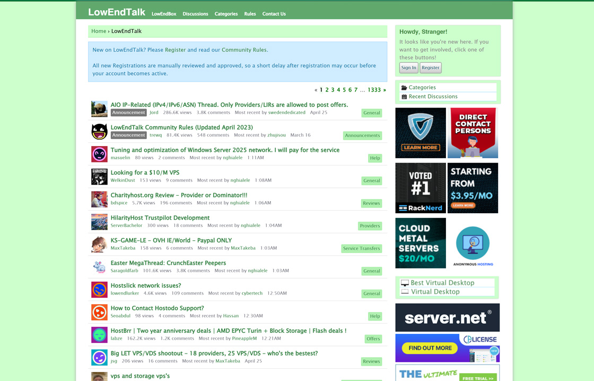This screenshot has width=594, height=381.
Task: Open the AIO IP-Related Thread discussion
Action: (x=229, y=105)
